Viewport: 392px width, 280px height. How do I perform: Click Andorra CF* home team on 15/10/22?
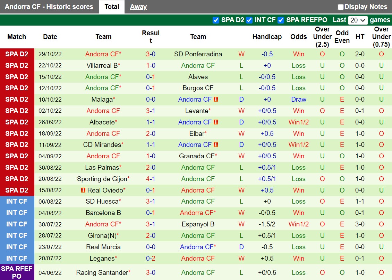tap(103, 77)
